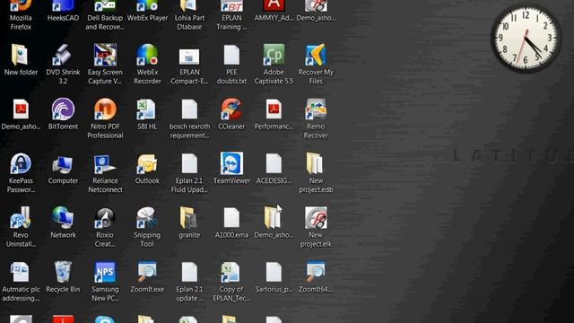Launch Adobe Captivate 5.5
The height and width of the screenshot is (323, 574).
tap(274, 64)
